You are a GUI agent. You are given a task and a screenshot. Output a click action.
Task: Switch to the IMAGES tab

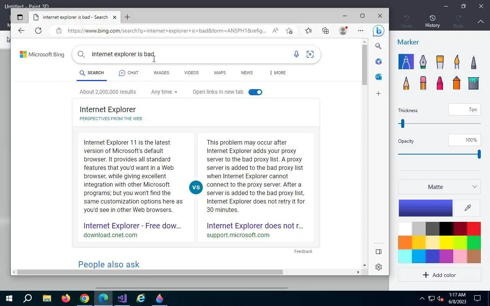tap(161, 73)
